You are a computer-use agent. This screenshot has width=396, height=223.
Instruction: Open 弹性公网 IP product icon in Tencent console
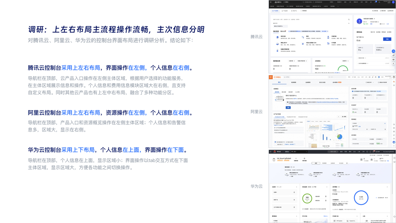pos(277,44)
